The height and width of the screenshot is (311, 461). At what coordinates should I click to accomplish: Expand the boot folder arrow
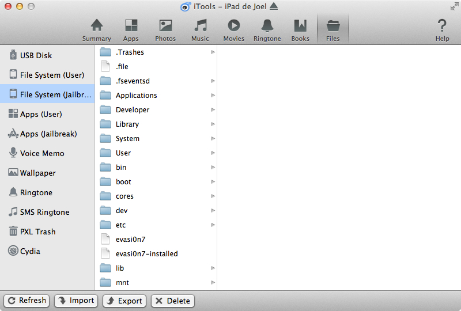pyautogui.click(x=213, y=181)
